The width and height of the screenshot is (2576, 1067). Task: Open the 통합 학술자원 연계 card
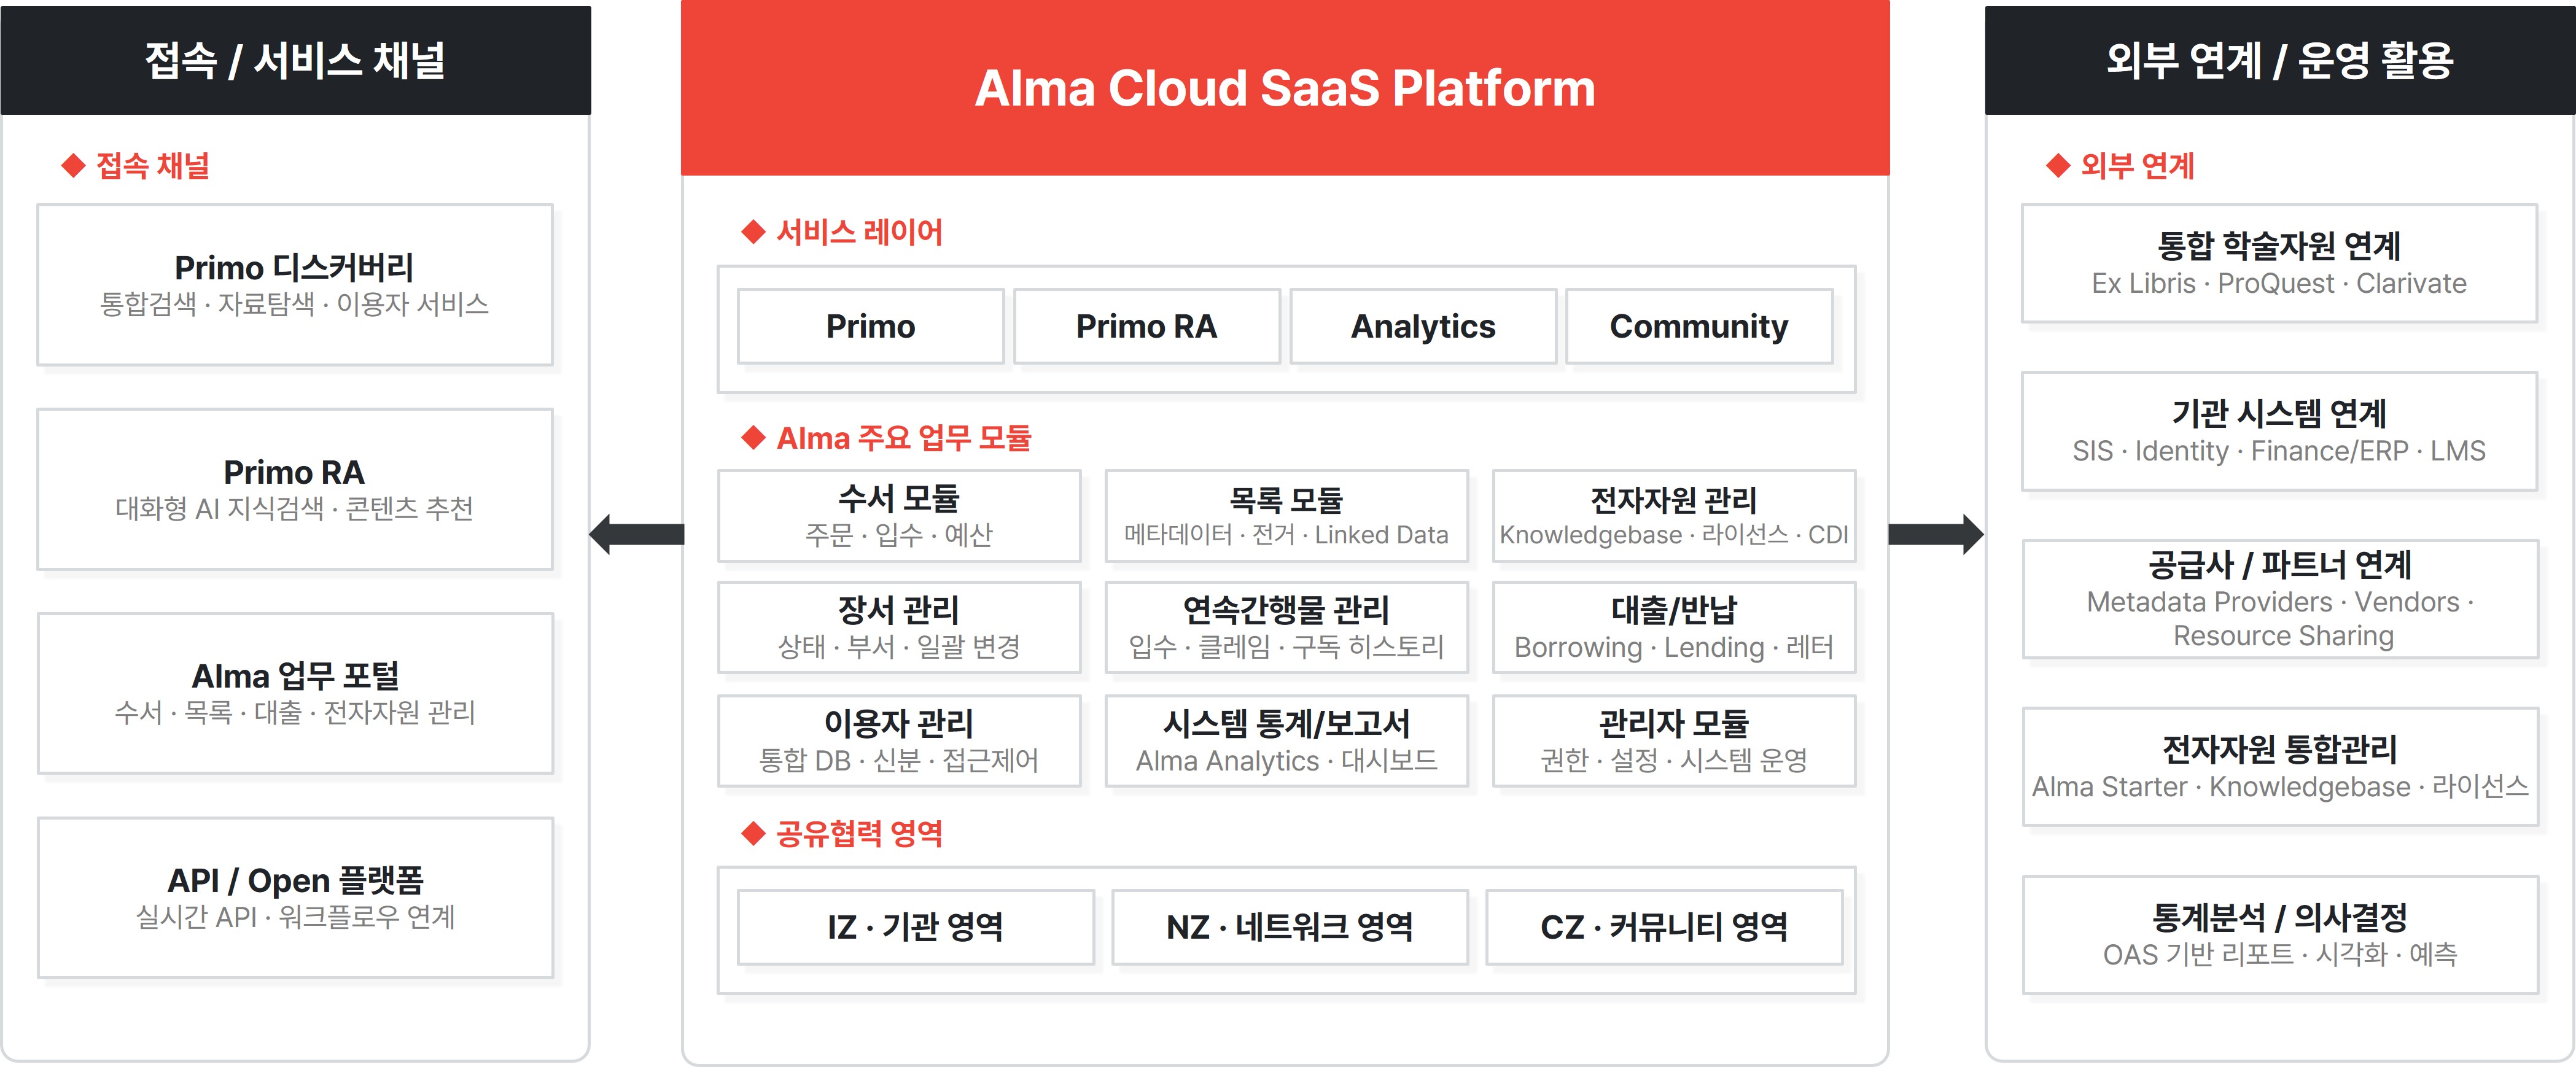(x=2279, y=264)
